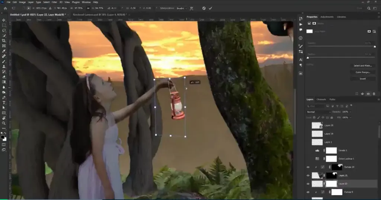Image resolution: width=381 pixels, height=200 pixels.
Task: Hide the Layer 15 layer
Action: tap(308, 175)
